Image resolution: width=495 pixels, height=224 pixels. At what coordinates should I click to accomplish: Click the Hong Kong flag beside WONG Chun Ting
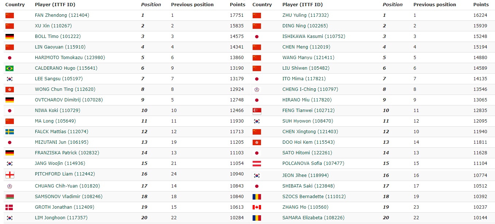pos(9,89)
